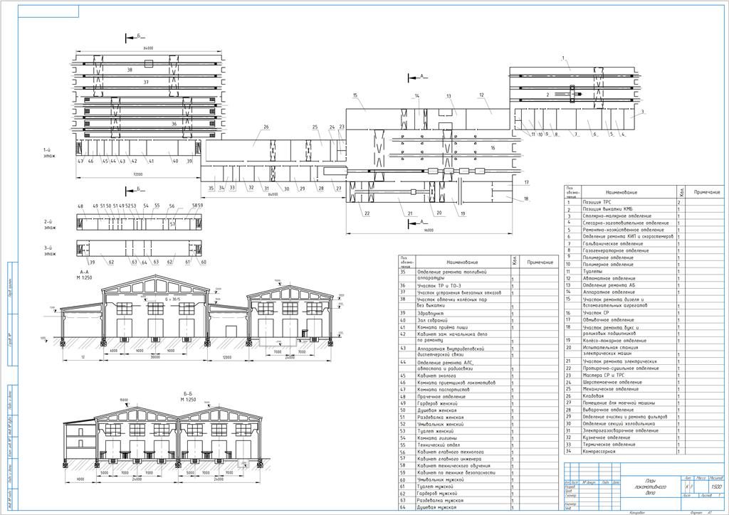Image resolution: width=729 pixels, height=515 pixels.
Task: Click 'Кабинет технического обучения' row
Action: 478,466
